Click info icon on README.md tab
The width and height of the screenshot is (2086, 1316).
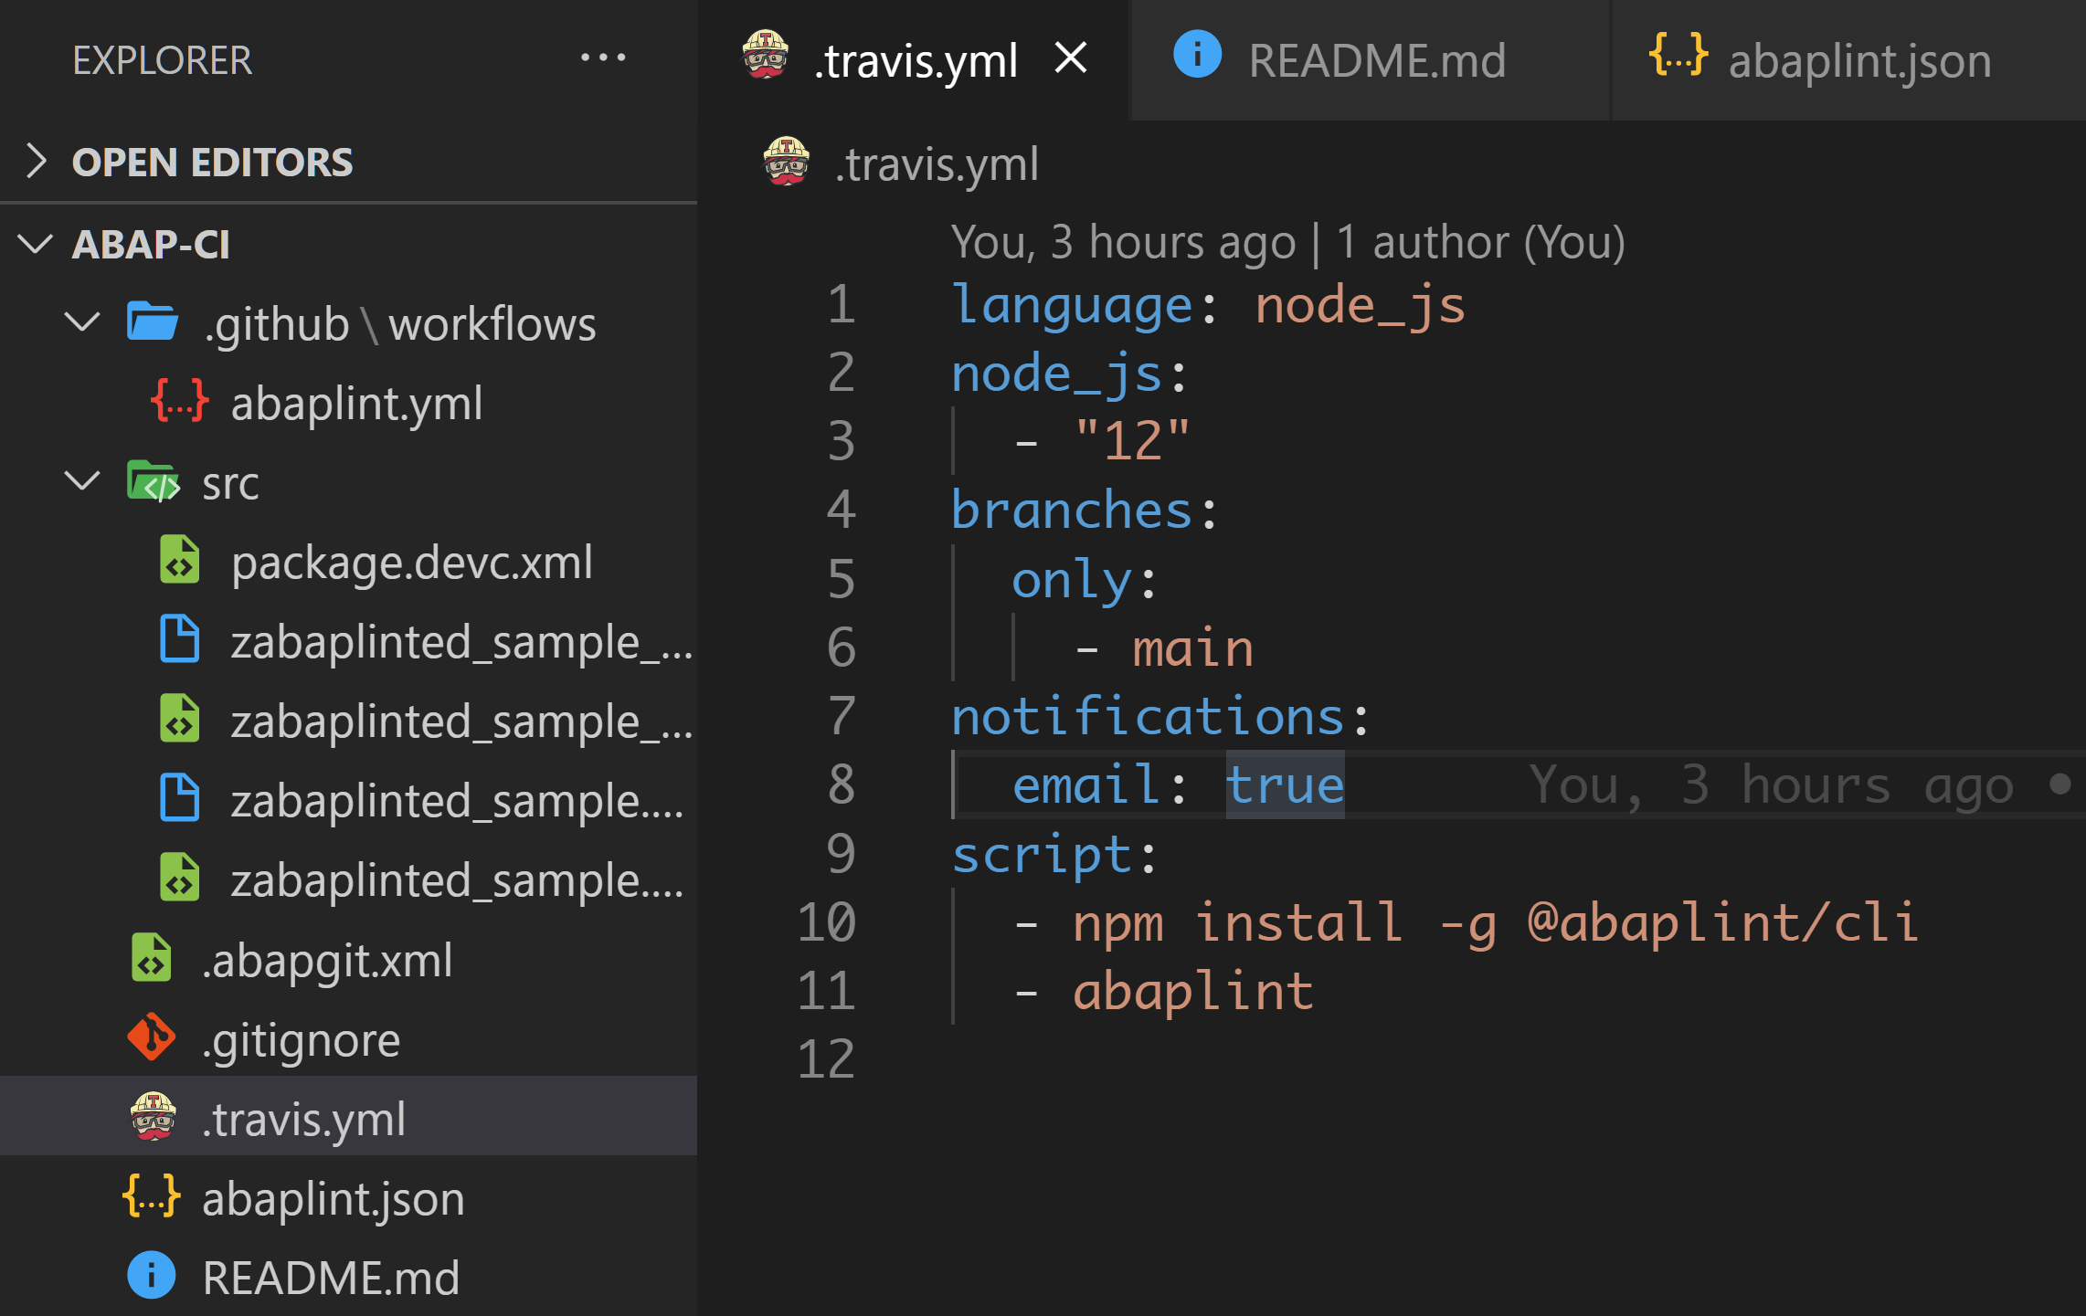pyautogui.click(x=1196, y=55)
